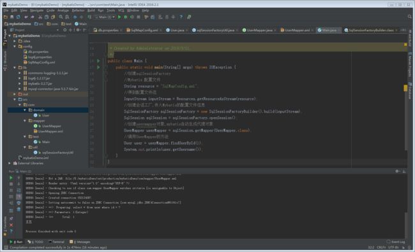This screenshot has height=252, width=415.
Task: Open the Build menu
Action: [x=91, y=10]
